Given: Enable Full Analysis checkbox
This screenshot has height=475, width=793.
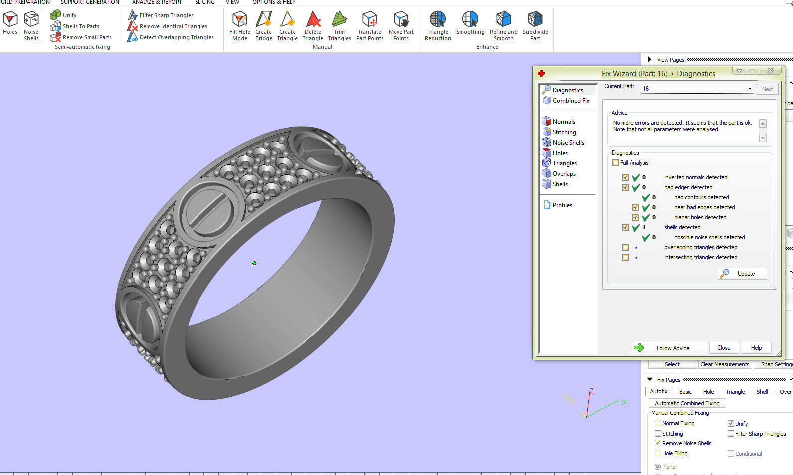Looking at the screenshot, I should pyautogui.click(x=615, y=163).
